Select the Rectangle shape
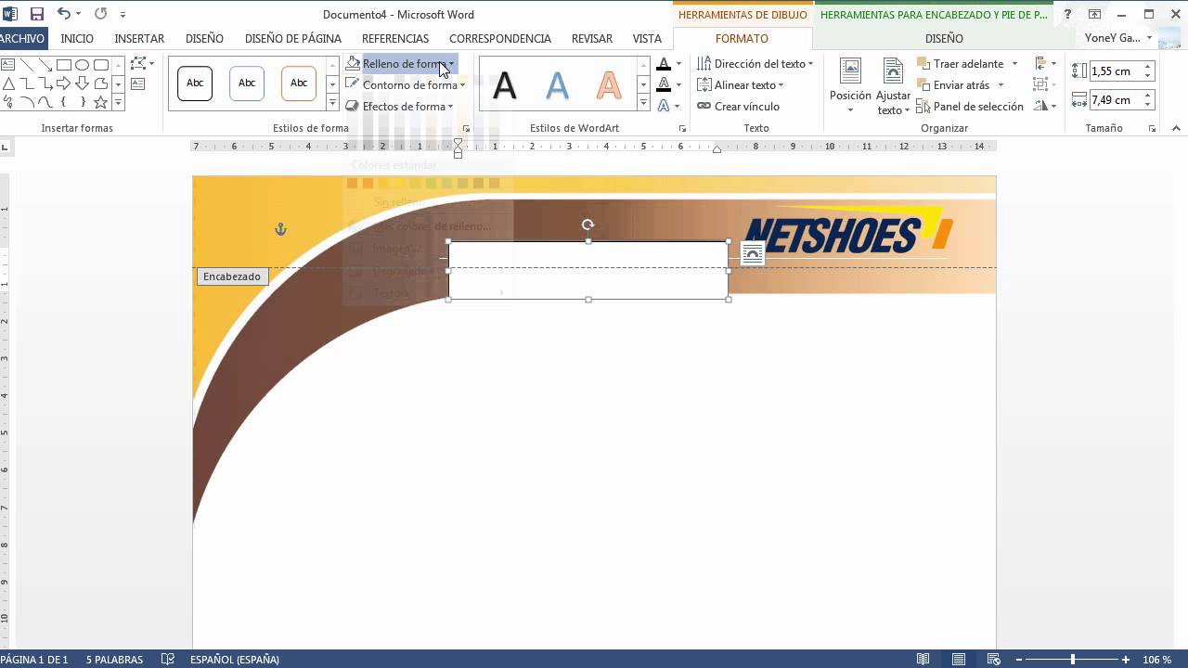1188x668 pixels. click(64, 65)
